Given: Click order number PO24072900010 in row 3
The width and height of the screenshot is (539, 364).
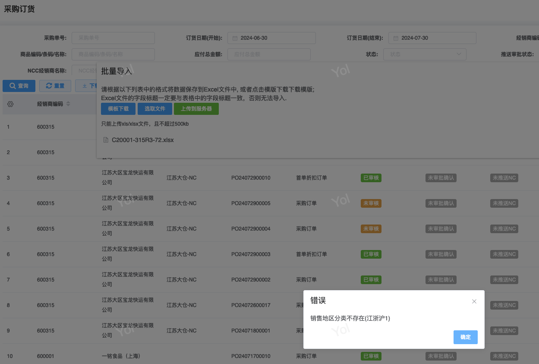Looking at the screenshot, I should click(x=251, y=178).
